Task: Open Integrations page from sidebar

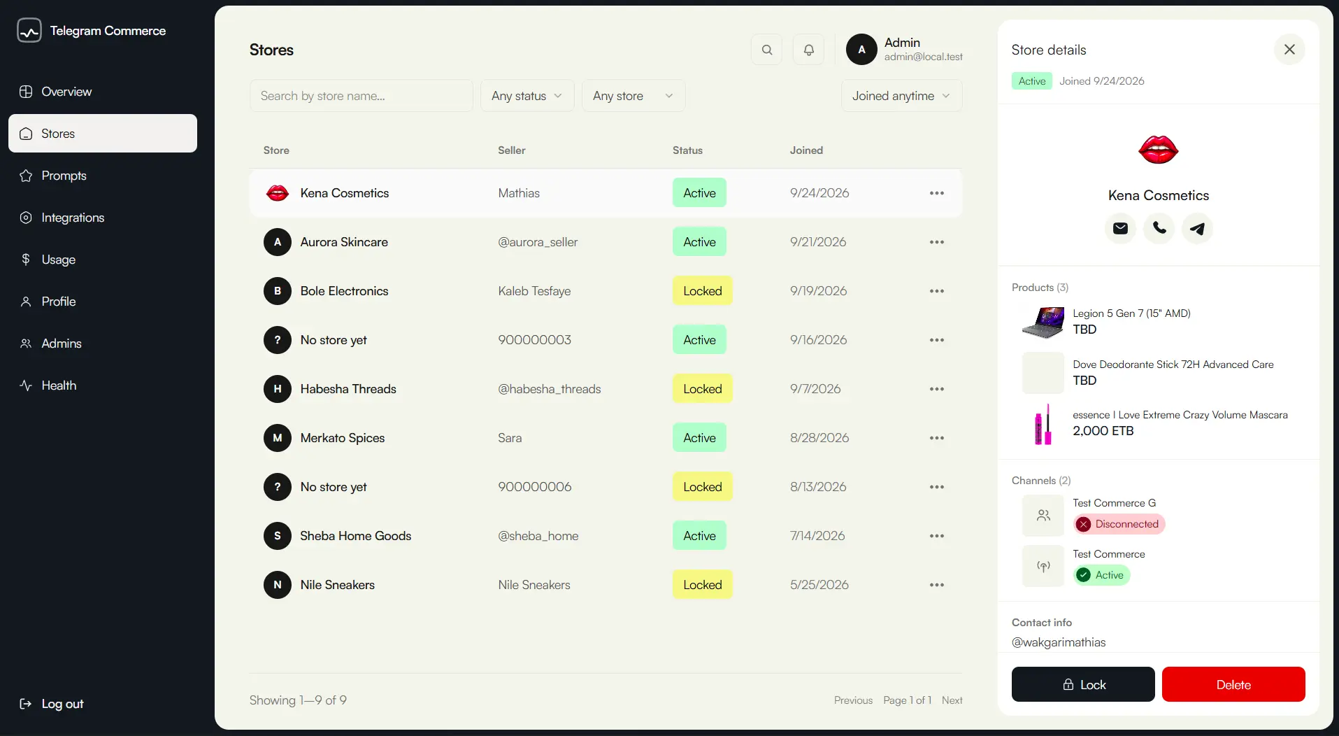Action: (103, 218)
